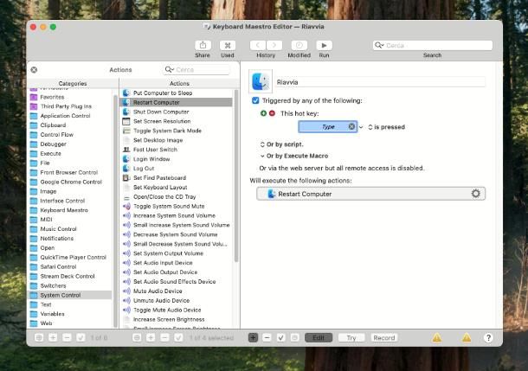Image resolution: width=528 pixels, height=371 pixels.
Task: Clear the hot key with the X in the Type field
Action: pos(351,126)
